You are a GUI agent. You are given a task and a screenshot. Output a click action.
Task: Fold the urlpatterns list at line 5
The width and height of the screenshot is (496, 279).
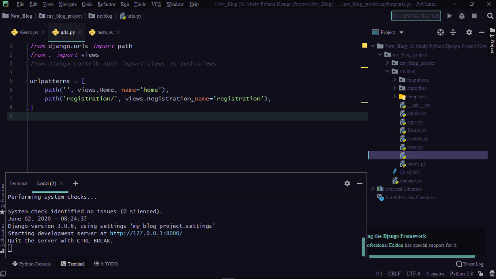27,82
